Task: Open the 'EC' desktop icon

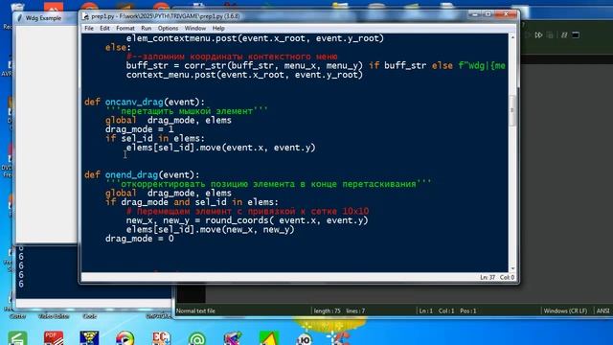Action: pyautogui.click(x=161, y=338)
